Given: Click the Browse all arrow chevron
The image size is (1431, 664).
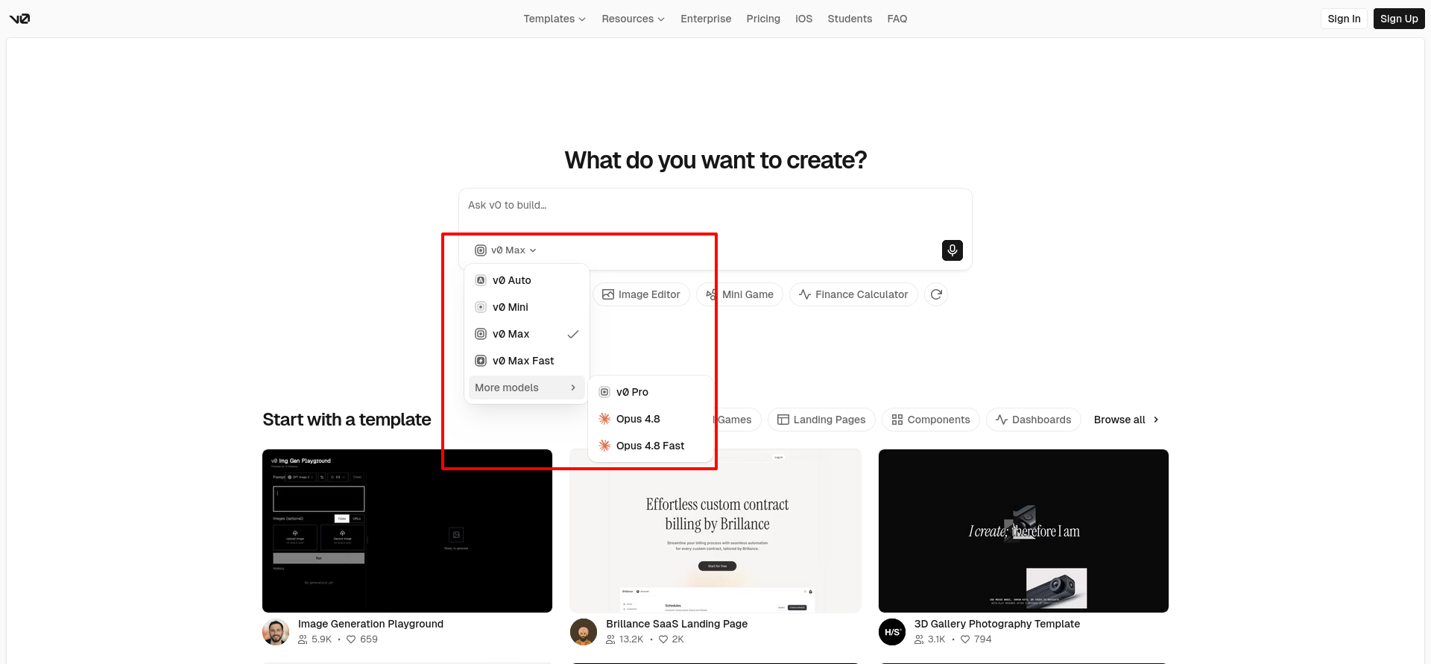Looking at the screenshot, I should tap(1156, 420).
